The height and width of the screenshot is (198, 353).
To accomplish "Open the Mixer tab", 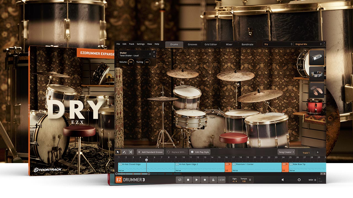I will 229,44.
